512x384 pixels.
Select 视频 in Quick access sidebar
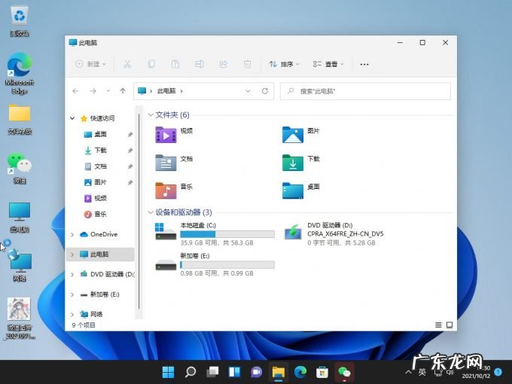100,198
